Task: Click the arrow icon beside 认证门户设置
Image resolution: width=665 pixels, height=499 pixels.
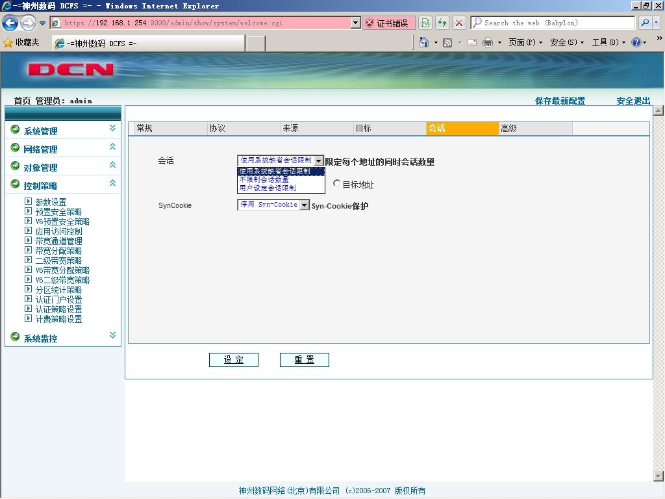Action: pyautogui.click(x=28, y=299)
